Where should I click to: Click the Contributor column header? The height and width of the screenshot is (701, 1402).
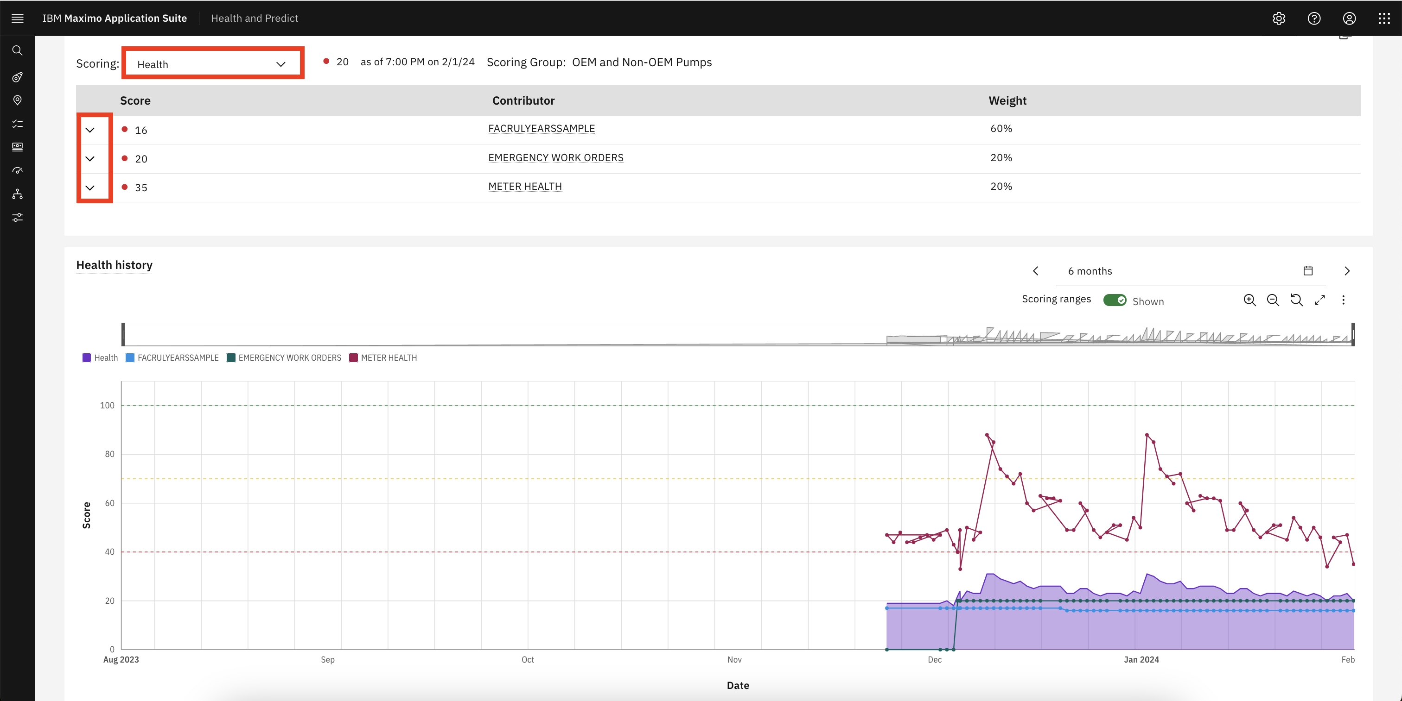click(x=523, y=100)
